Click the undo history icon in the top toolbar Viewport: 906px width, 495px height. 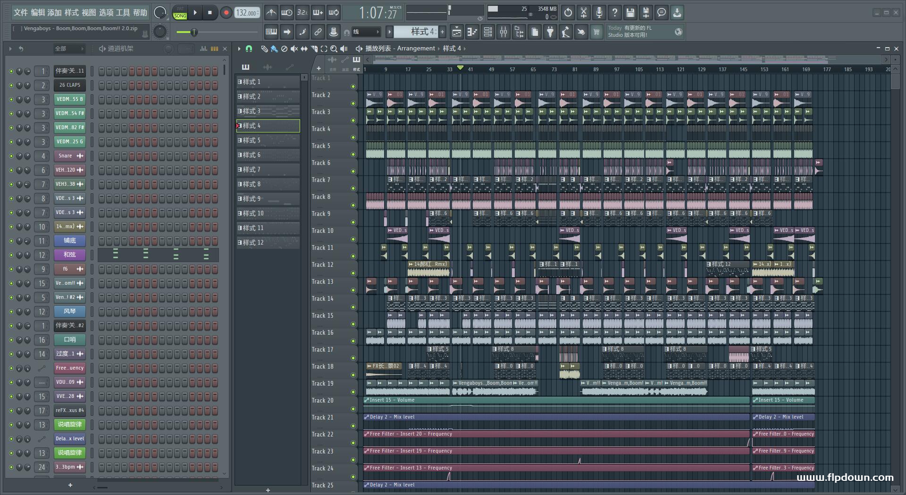(568, 13)
